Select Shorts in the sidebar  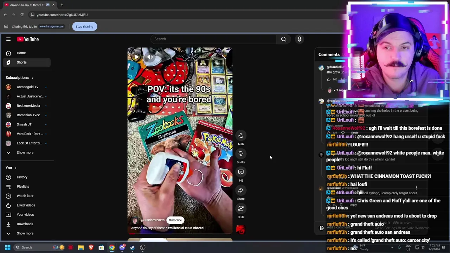coord(27,62)
